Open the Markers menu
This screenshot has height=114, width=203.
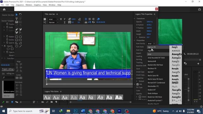[29, 5]
